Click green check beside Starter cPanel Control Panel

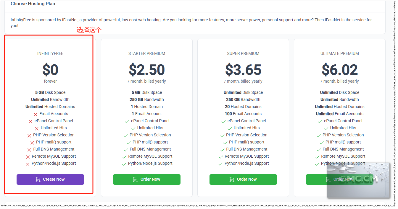pos(127,121)
